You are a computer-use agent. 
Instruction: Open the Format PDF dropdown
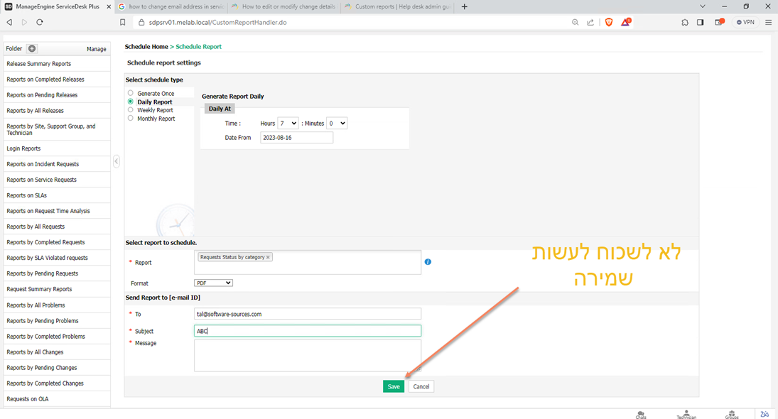click(213, 283)
